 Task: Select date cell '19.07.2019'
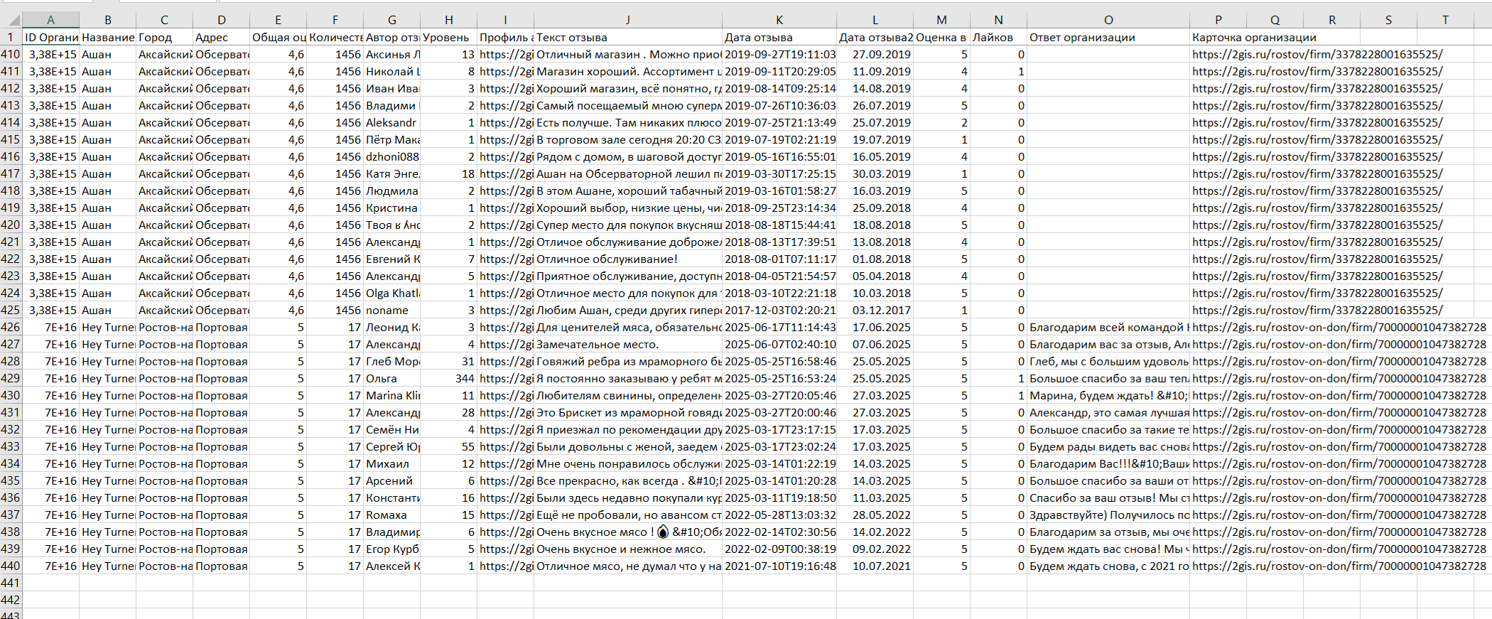click(x=875, y=139)
